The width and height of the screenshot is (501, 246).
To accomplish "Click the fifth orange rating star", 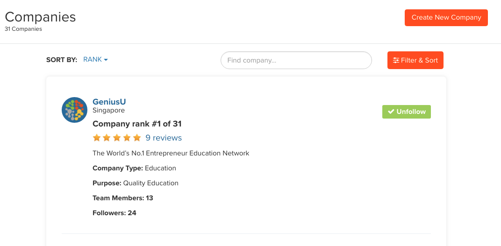I will point(137,138).
